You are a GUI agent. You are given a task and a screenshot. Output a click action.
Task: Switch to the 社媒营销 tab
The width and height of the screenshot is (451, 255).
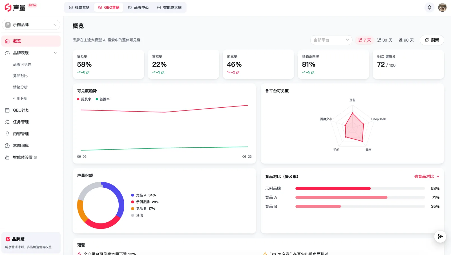pyautogui.click(x=79, y=8)
